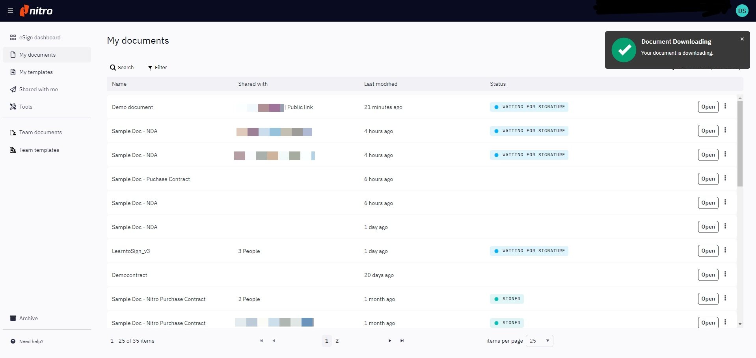
Task: Open the Democontract document
Action: [708, 275]
